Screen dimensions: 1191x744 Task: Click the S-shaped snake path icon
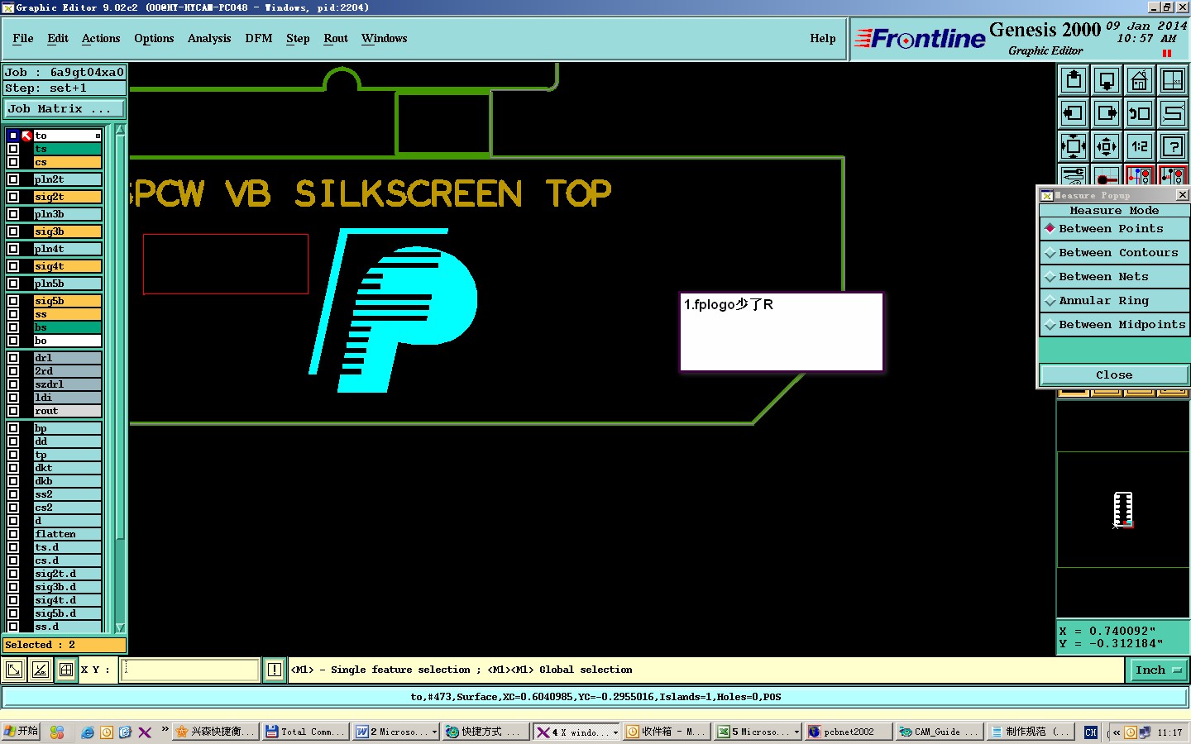(x=1173, y=113)
